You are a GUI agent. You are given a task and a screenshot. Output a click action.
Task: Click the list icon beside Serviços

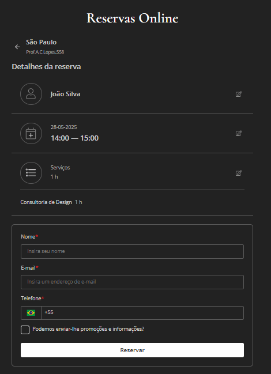(x=31, y=173)
